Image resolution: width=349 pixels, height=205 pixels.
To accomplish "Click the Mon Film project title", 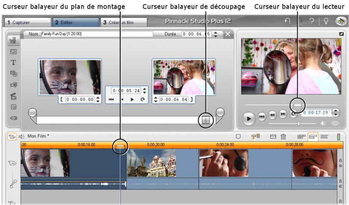I will (x=38, y=136).
